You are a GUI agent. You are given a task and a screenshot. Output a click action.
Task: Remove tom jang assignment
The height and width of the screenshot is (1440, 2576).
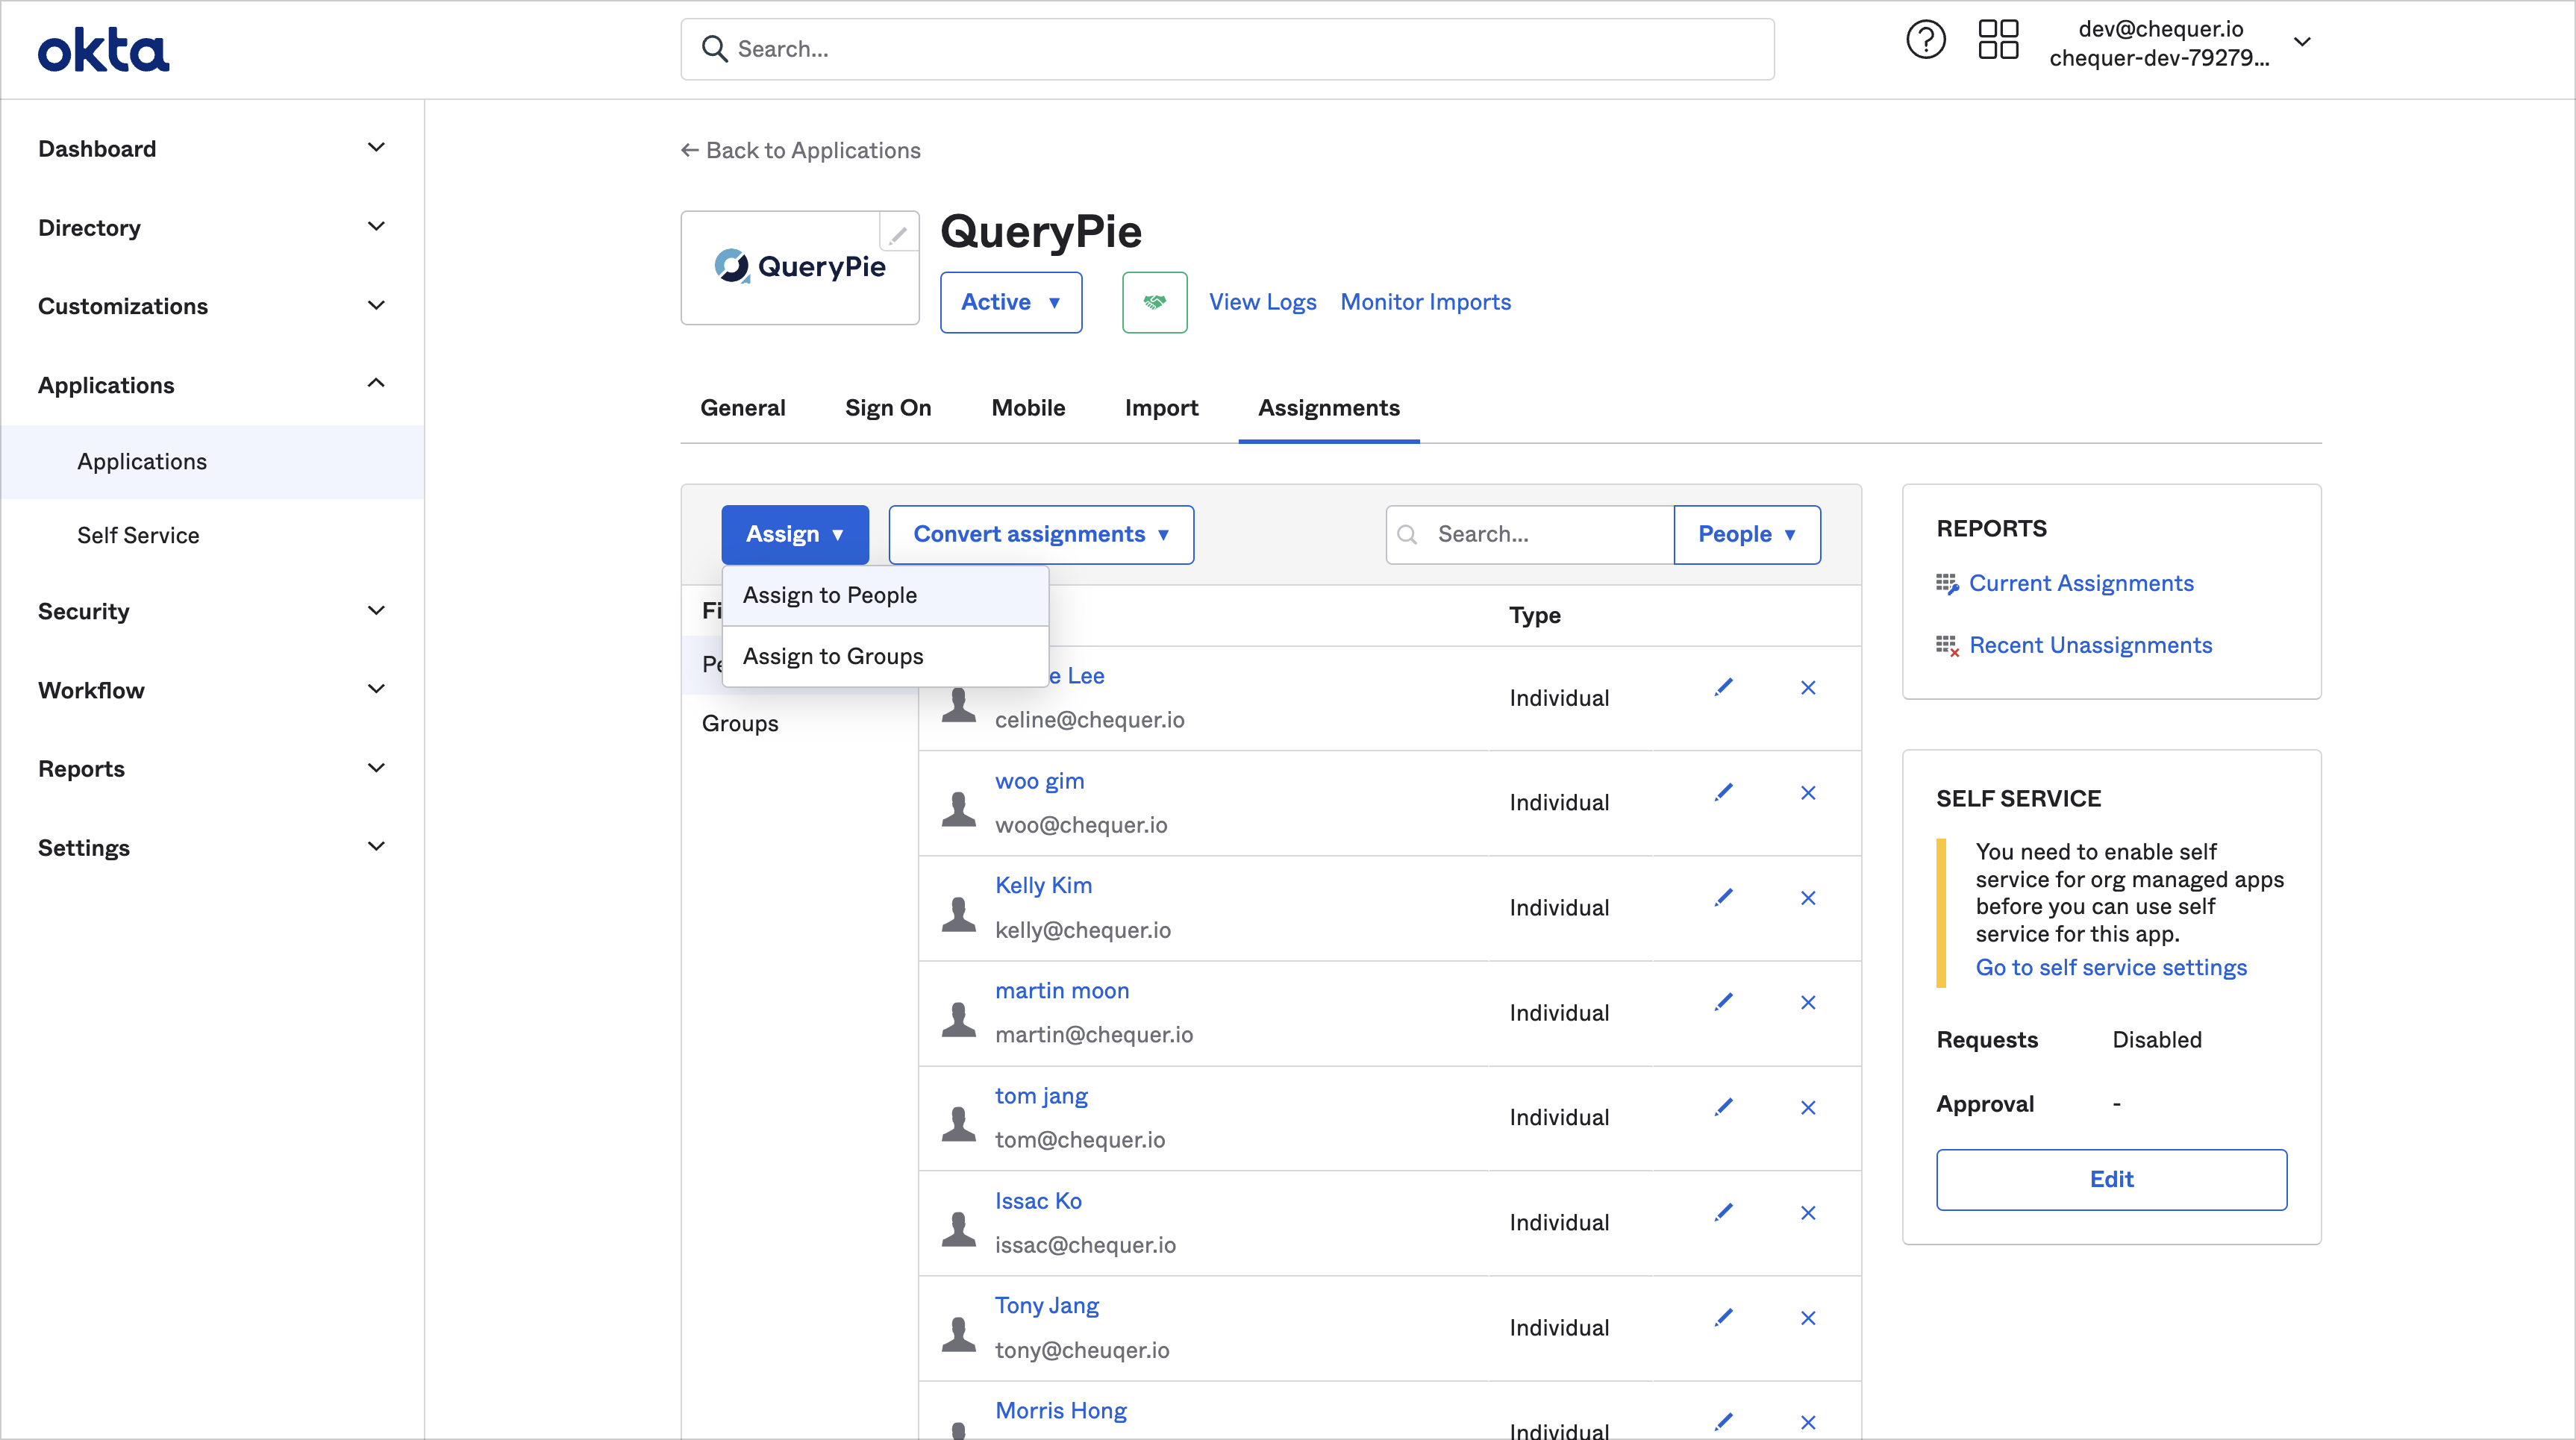pyautogui.click(x=1808, y=1107)
